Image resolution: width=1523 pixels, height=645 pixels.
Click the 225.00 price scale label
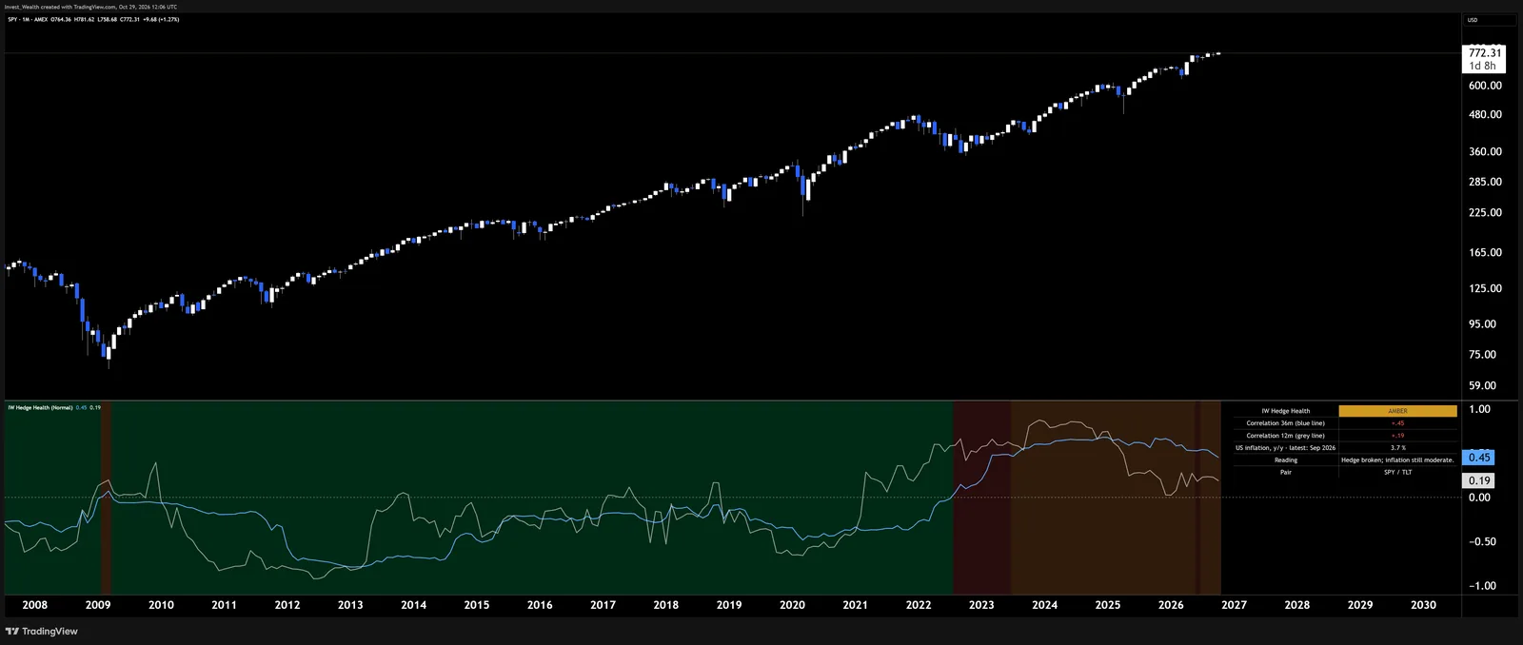tap(1485, 213)
